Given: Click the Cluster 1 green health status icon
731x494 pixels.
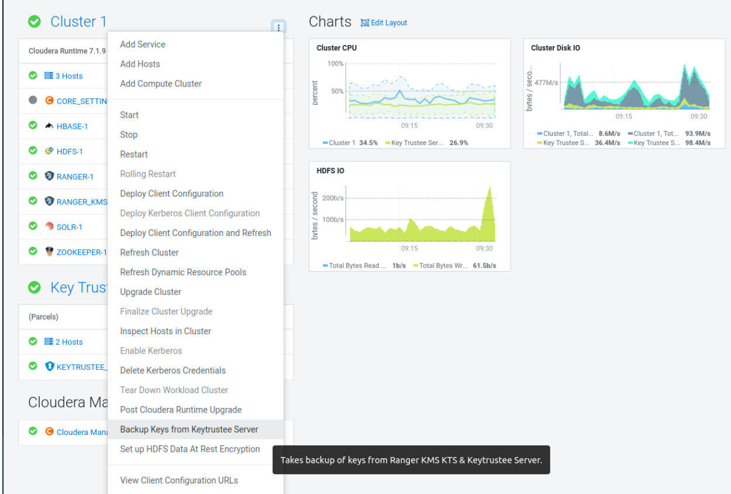Looking at the screenshot, I should point(35,22).
